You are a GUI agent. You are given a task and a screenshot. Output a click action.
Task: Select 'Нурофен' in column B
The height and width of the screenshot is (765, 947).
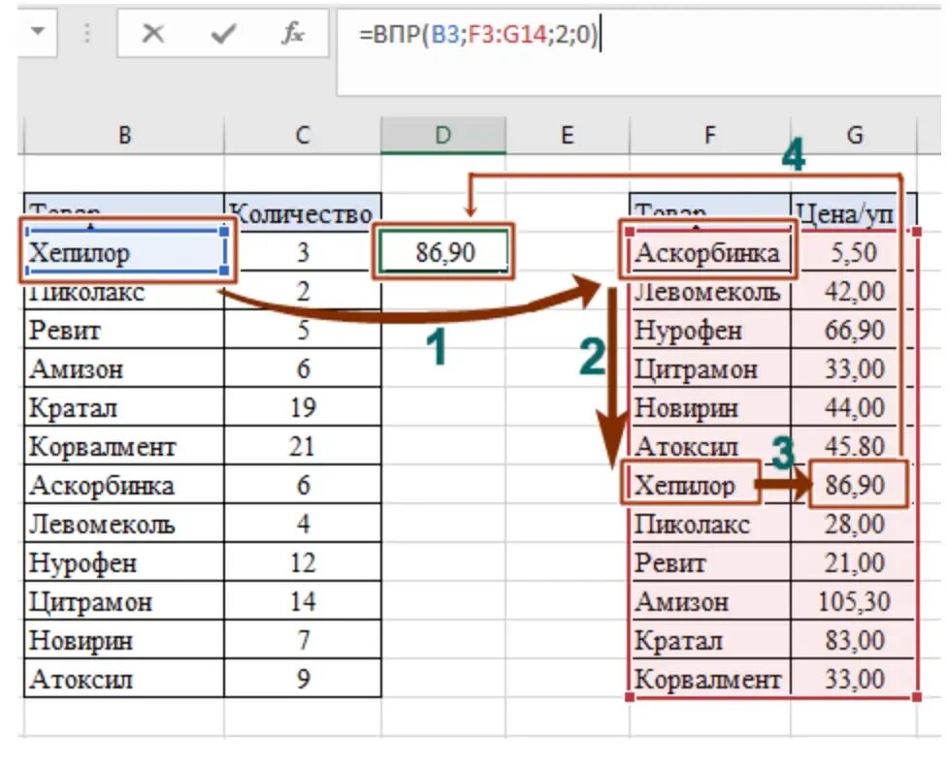124,562
